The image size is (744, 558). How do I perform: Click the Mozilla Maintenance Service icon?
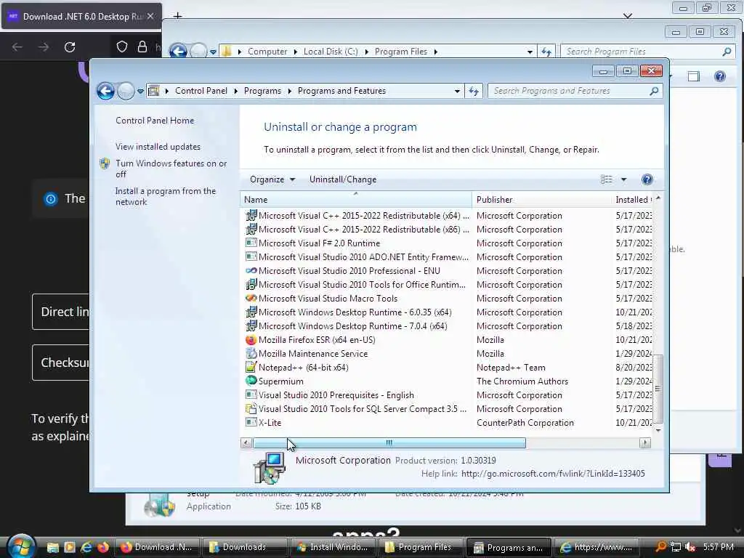click(251, 354)
